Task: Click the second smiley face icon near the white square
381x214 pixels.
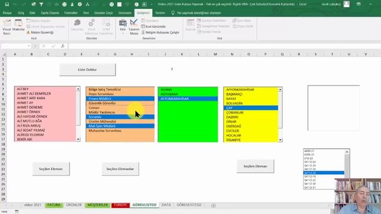Action: (x=111, y=4)
